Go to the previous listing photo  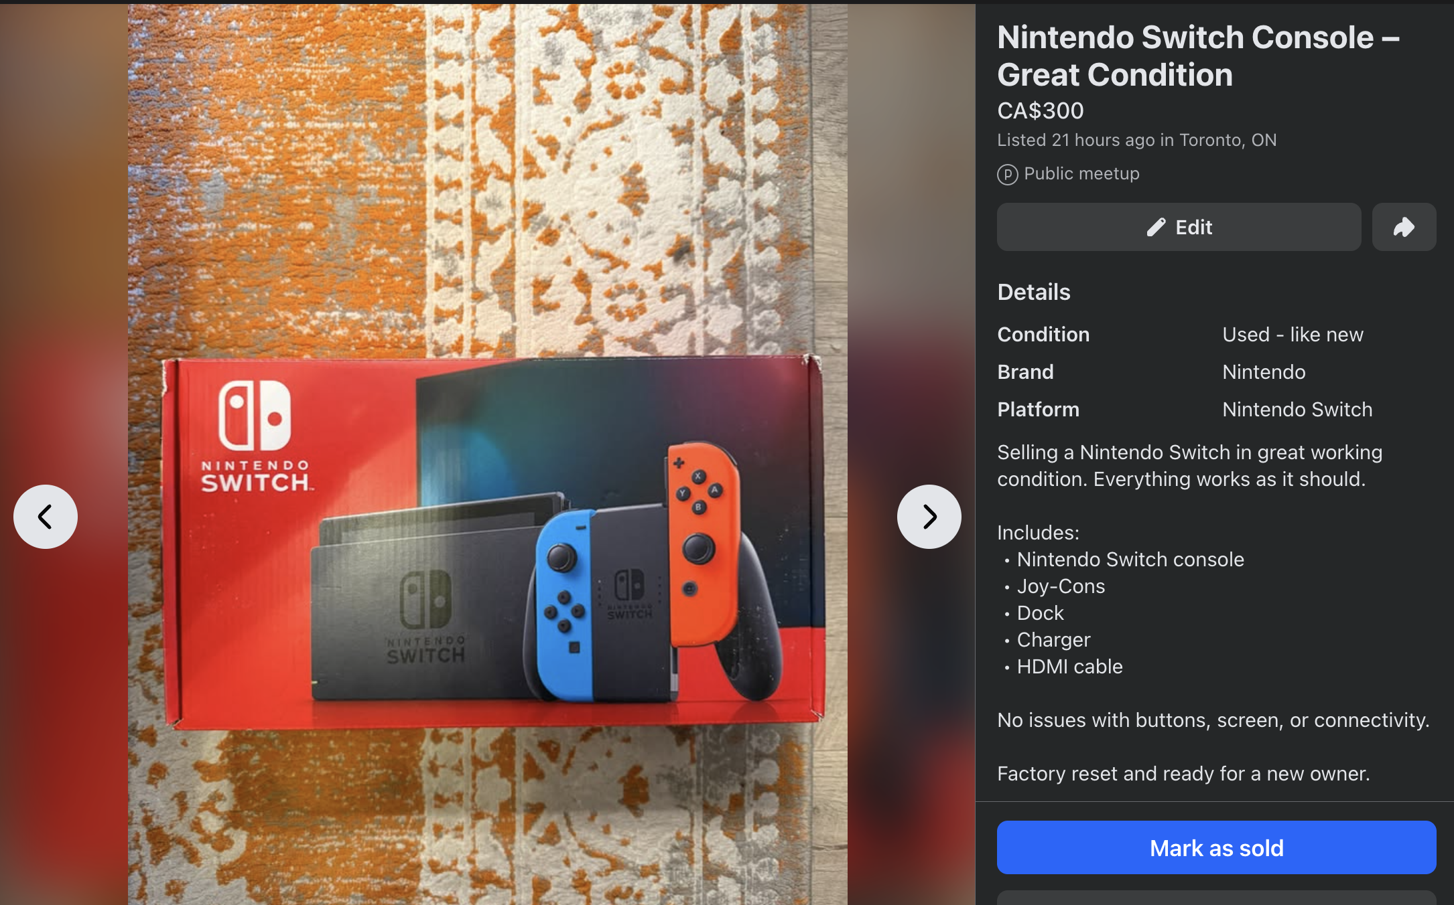tap(46, 517)
